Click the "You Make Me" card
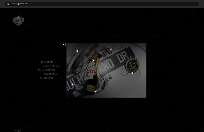 point(89,74)
